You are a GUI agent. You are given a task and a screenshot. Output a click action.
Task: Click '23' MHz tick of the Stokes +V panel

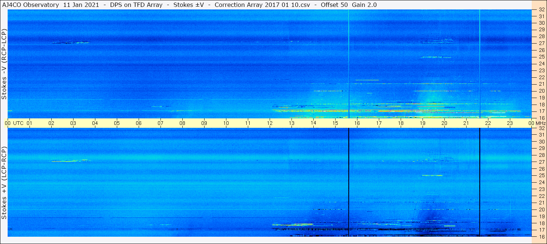pyautogui.click(x=541, y=189)
